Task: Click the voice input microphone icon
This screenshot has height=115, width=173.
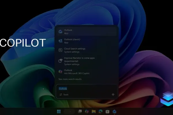Action: 113,94
